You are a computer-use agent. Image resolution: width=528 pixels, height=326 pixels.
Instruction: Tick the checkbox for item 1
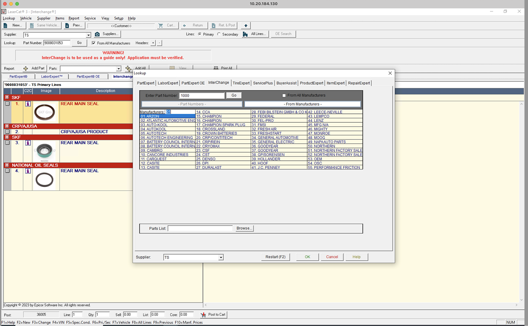(7, 104)
